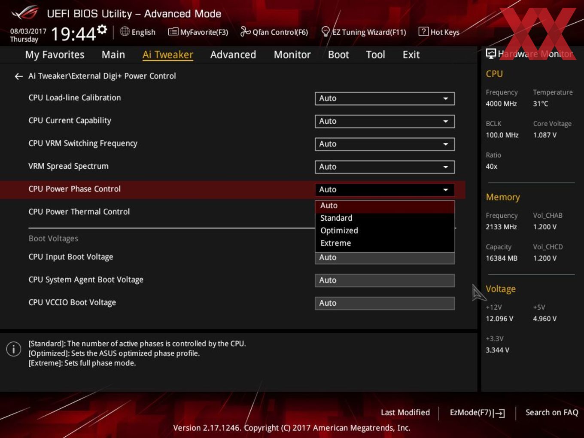This screenshot has height=438, width=584.
Task: Click the 4000 MHz CPU frequency value
Action: point(501,104)
